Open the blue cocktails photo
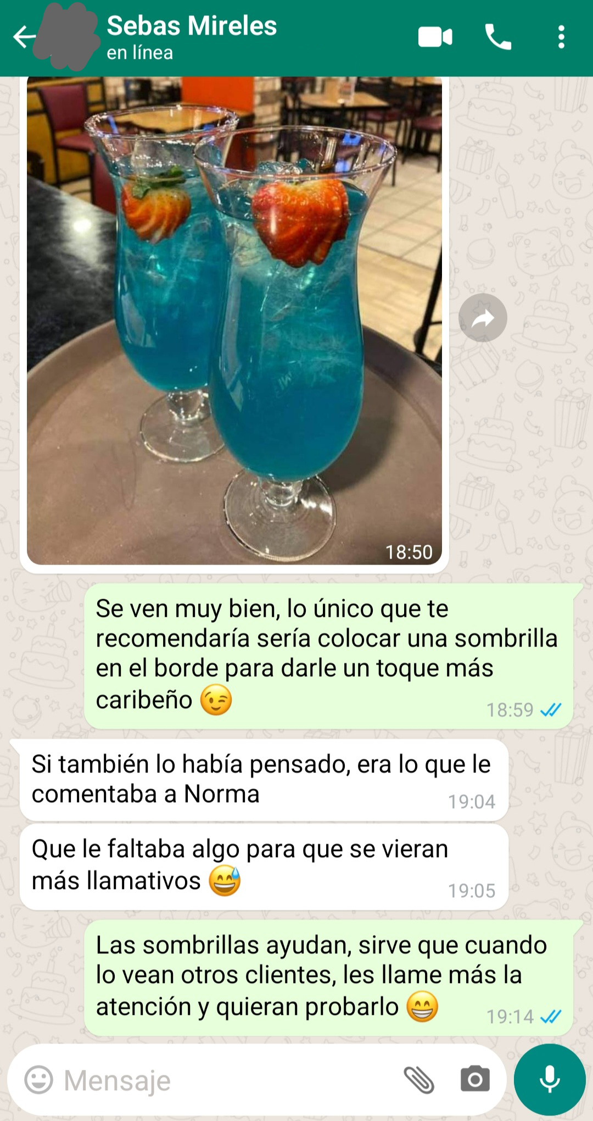 (234, 321)
